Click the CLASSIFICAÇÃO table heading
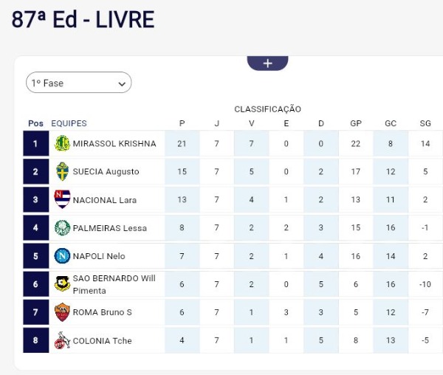The image size is (443, 375). coord(267,109)
